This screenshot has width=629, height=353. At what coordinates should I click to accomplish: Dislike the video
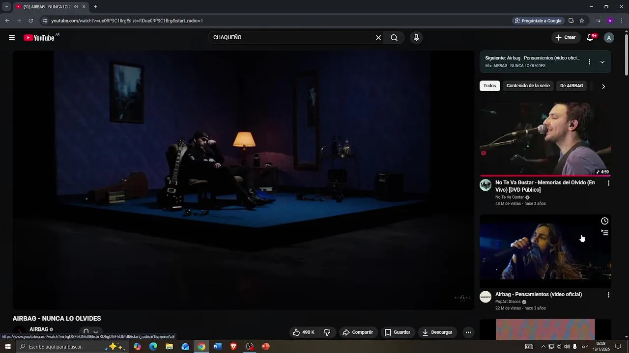tap(327, 332)
